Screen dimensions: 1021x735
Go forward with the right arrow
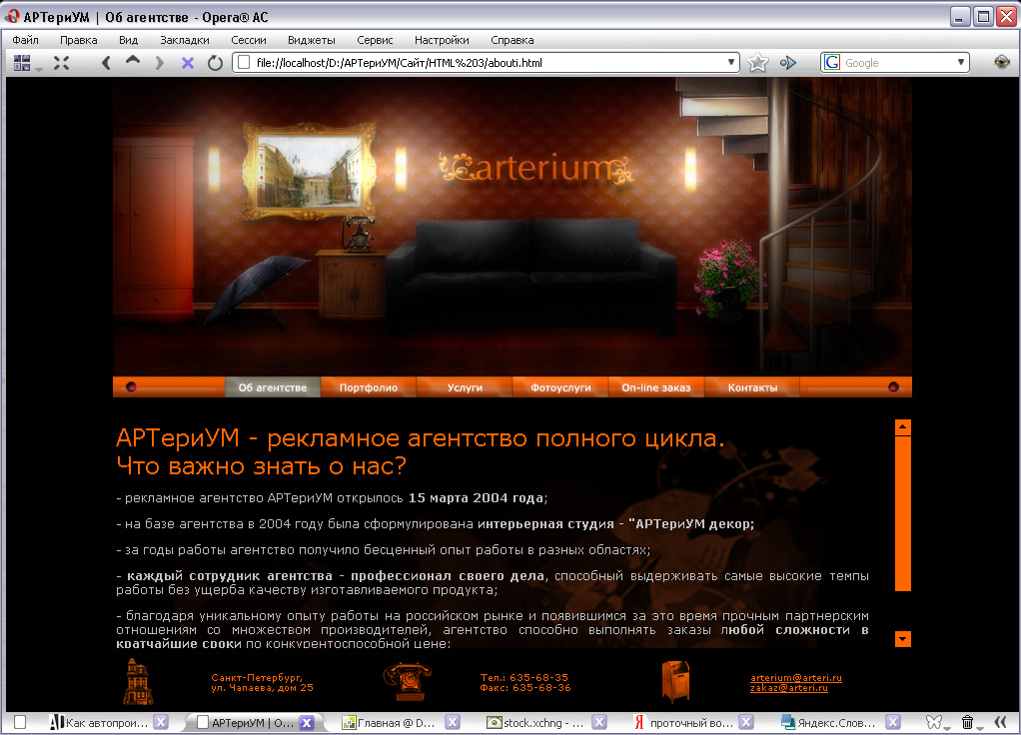160,63
